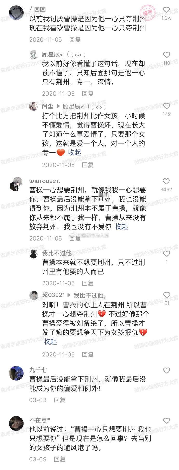Like 顾星辰's comment with 110 likes
Screen dimensions: 179x470
tap(166, 55)
